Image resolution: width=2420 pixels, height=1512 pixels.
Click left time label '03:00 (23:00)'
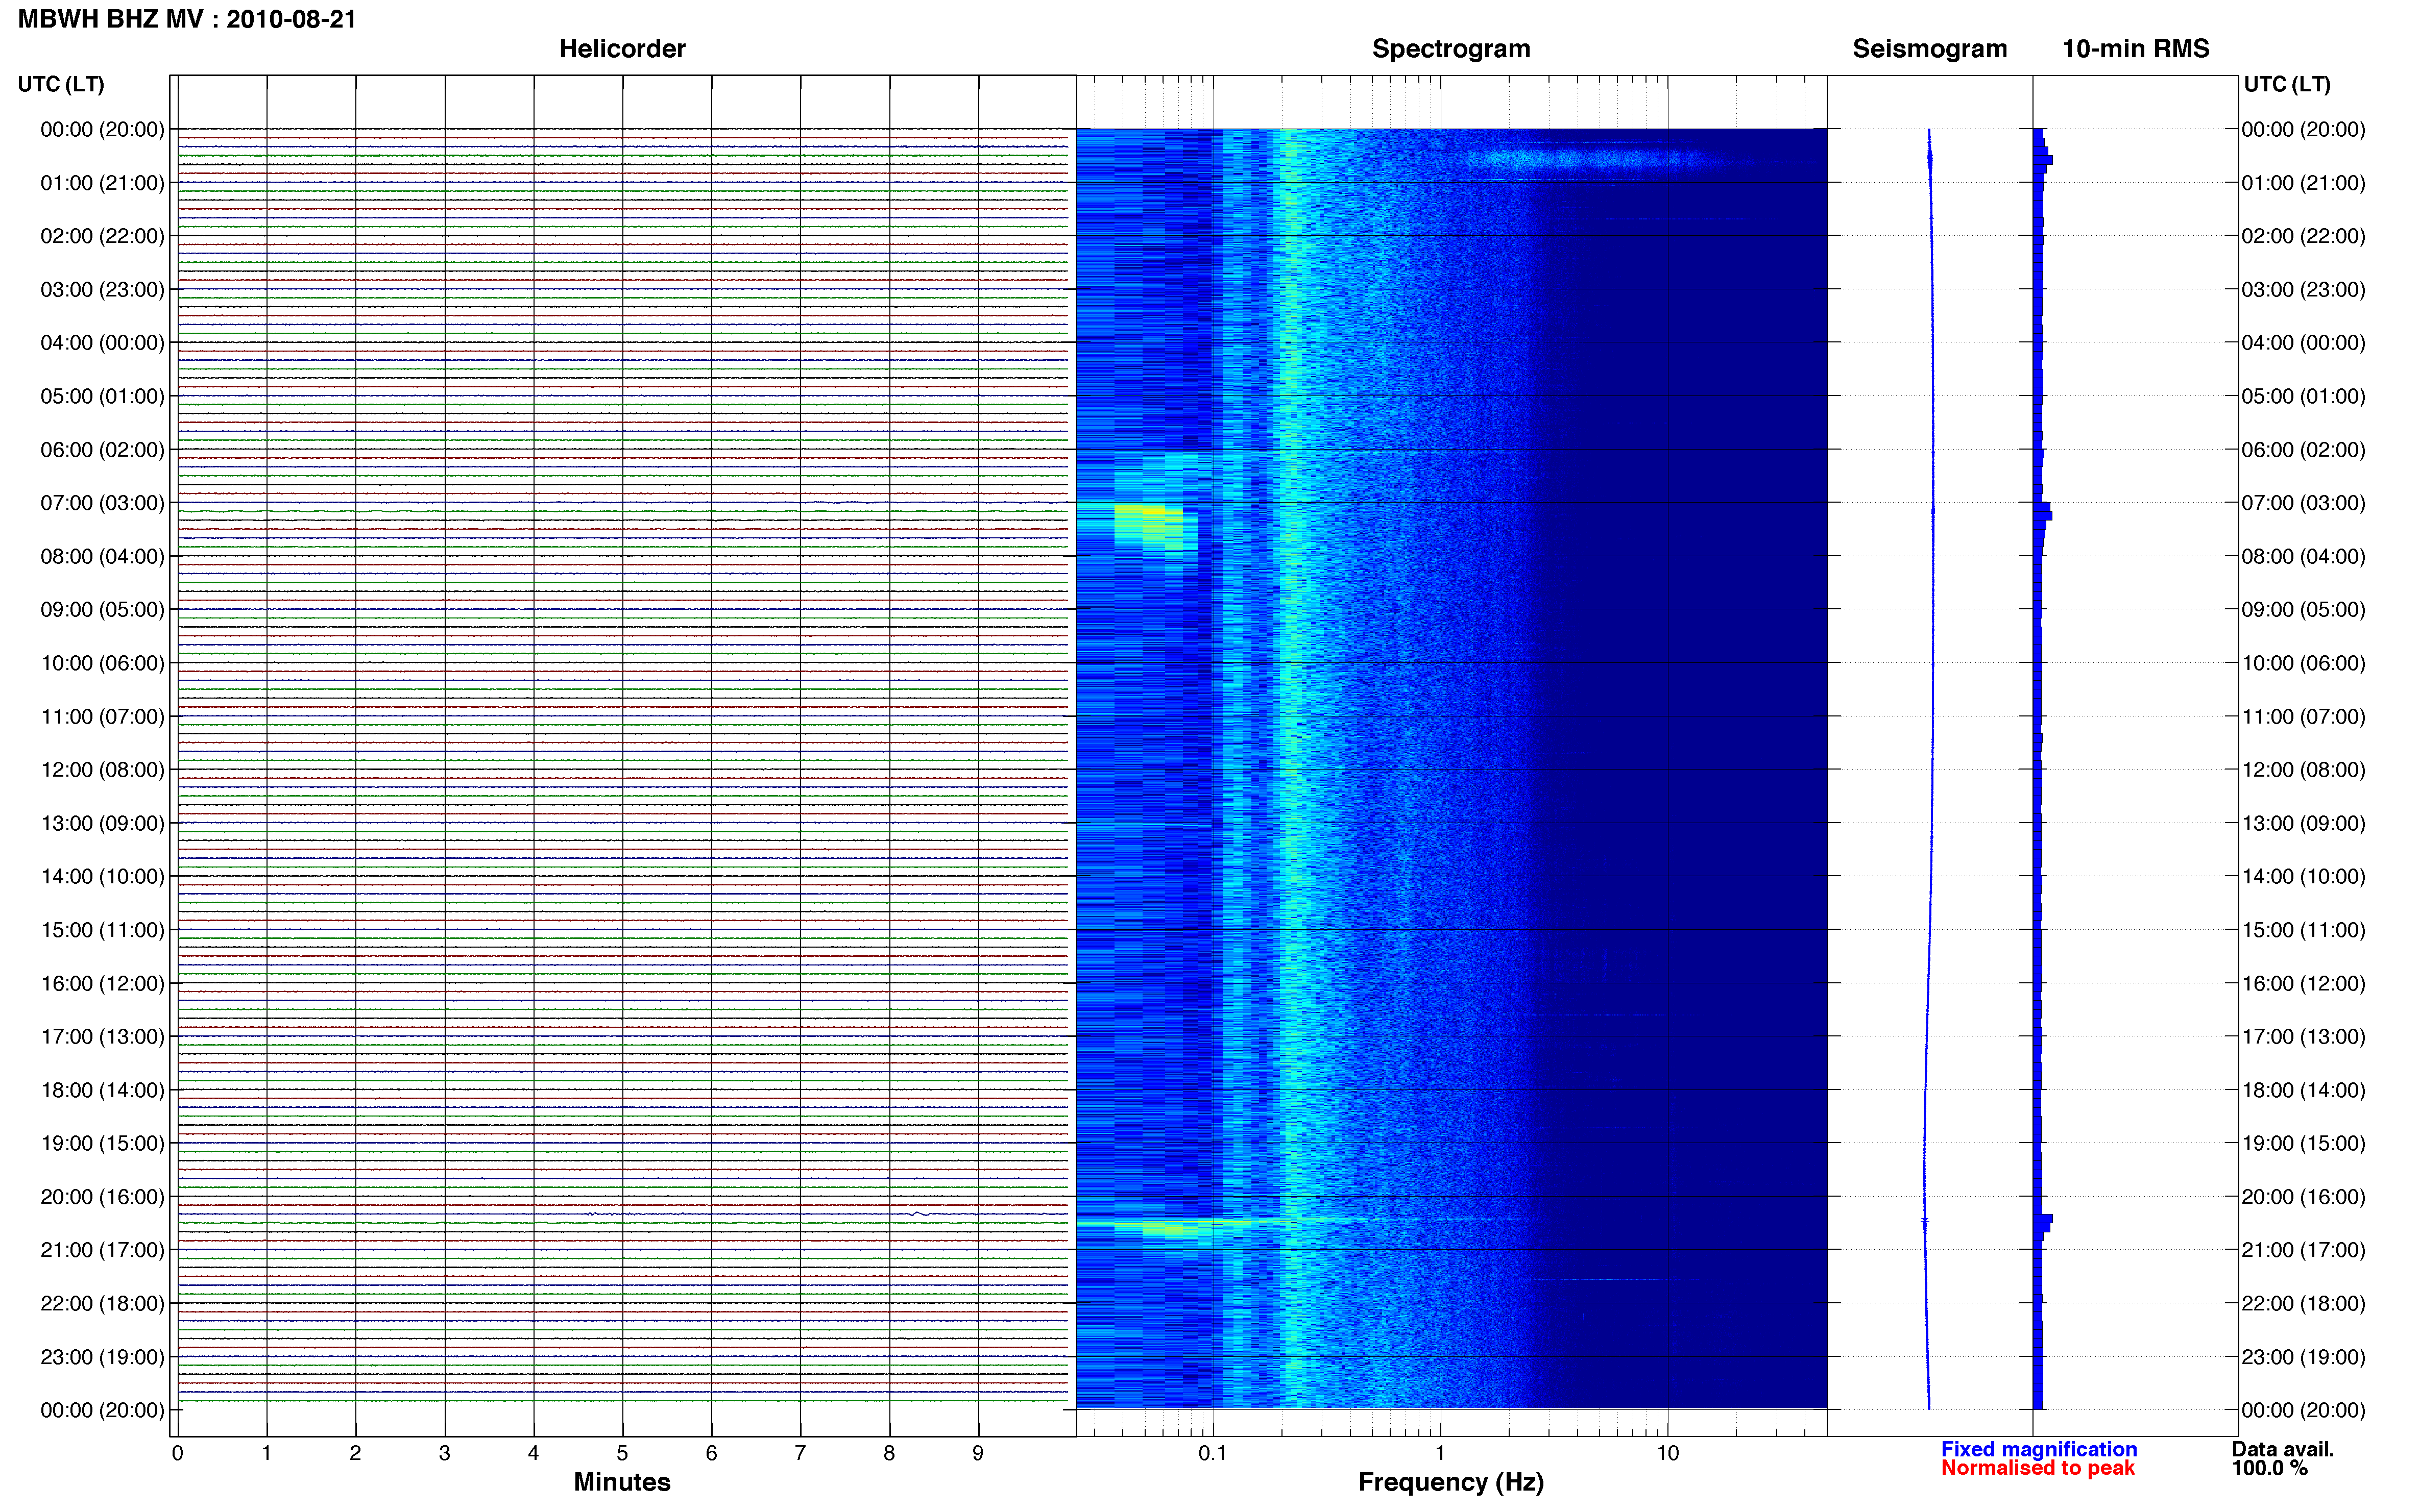[102, 290]
